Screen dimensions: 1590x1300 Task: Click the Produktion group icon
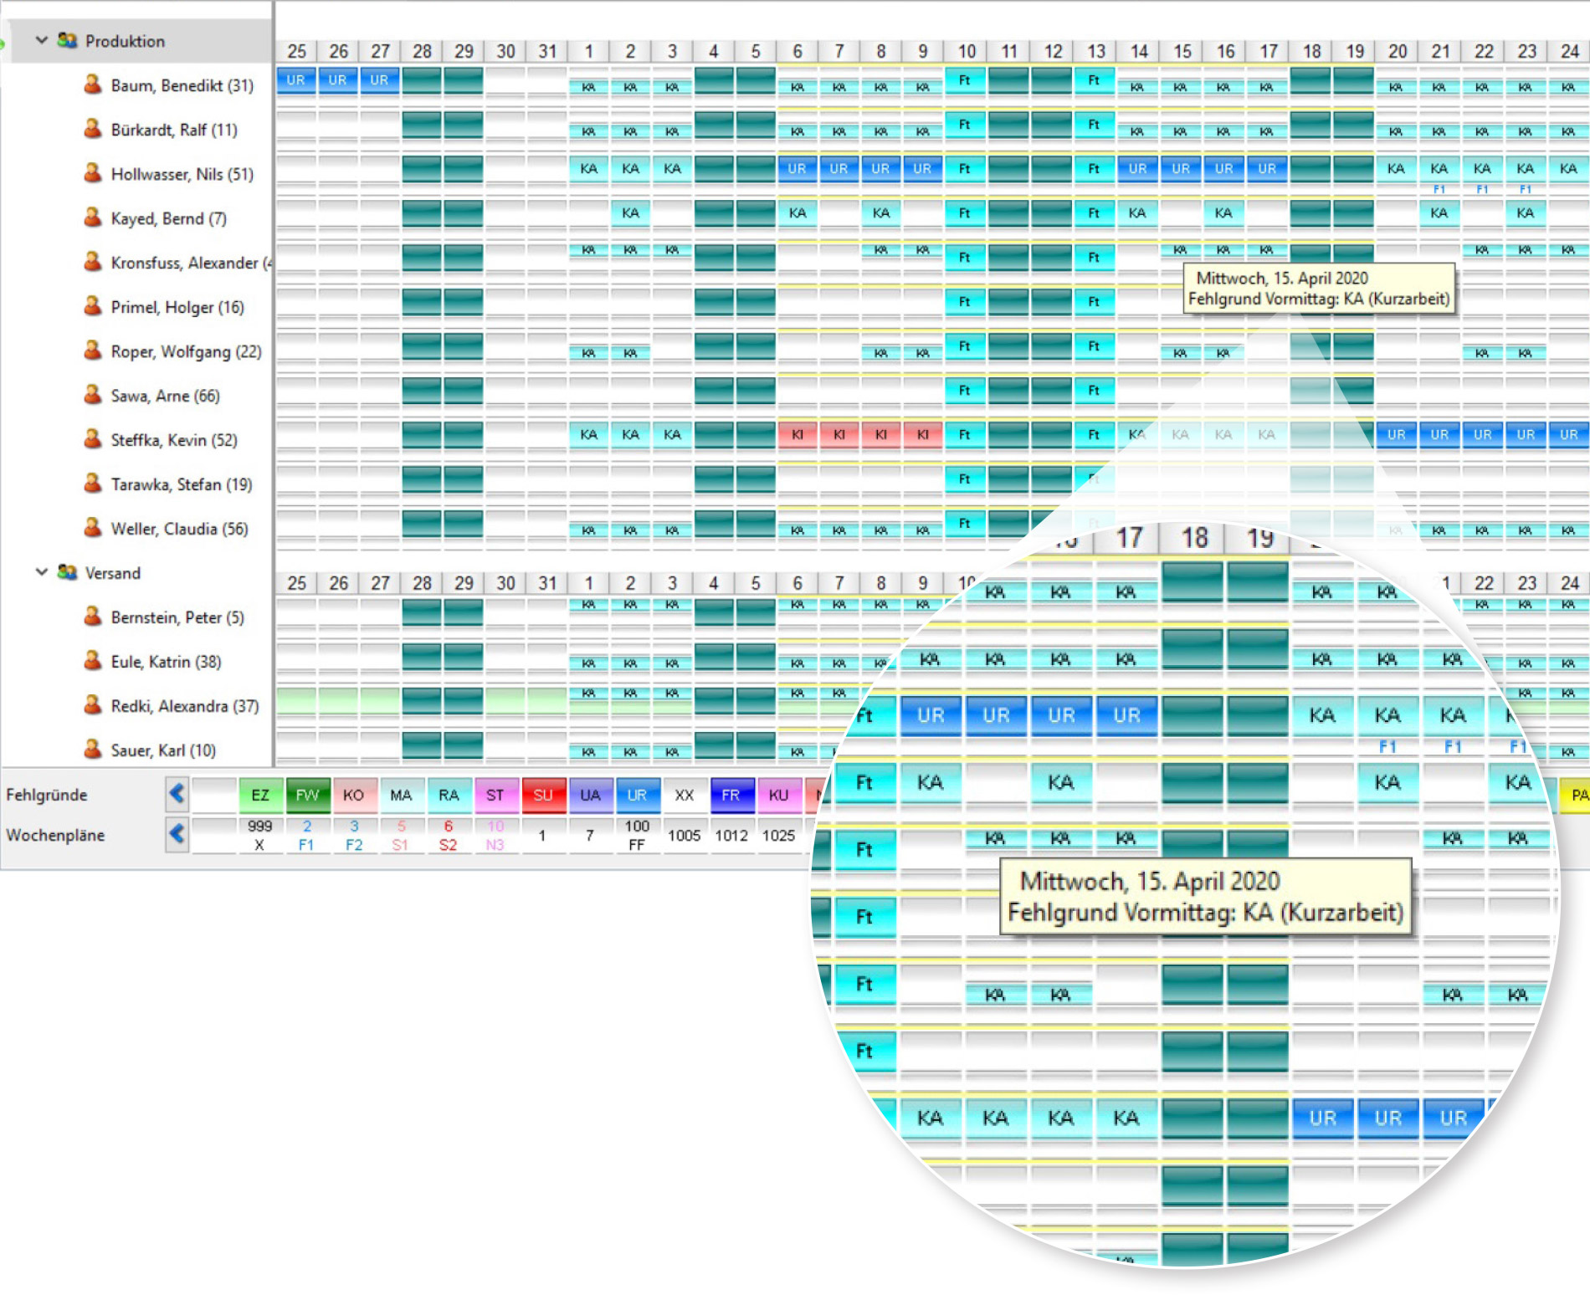[x=67, y=40]
